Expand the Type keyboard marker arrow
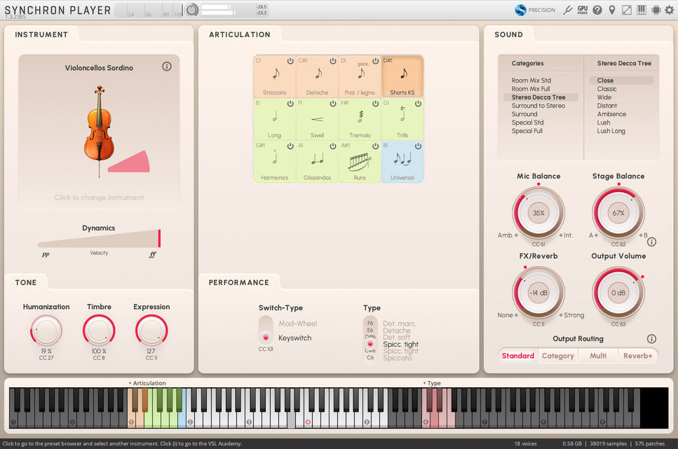Screen dimensions: 678x449 [x=425, y=383]
